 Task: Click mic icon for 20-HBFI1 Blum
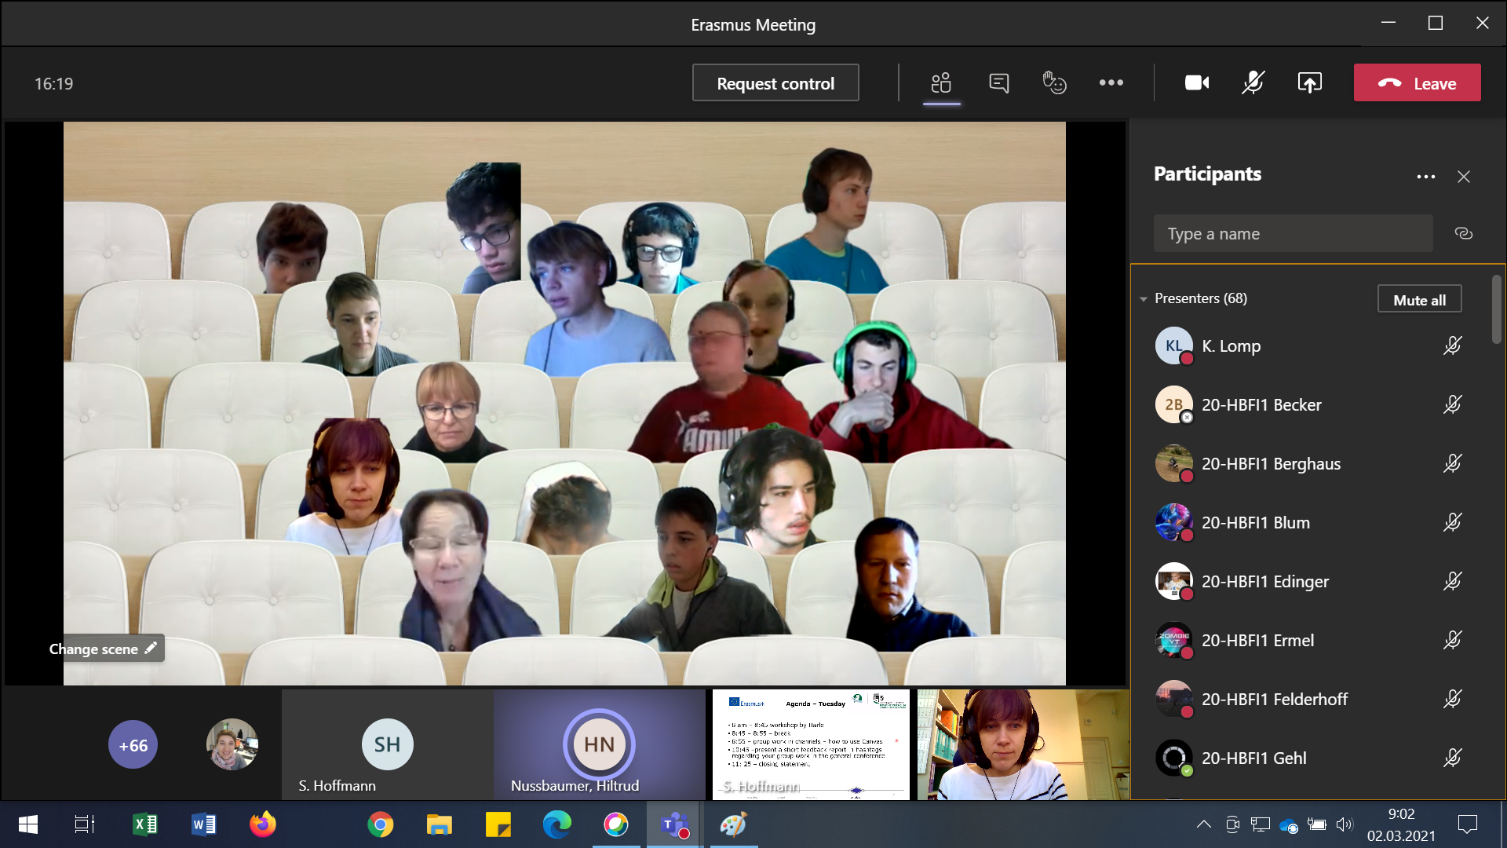[1452, 522]
